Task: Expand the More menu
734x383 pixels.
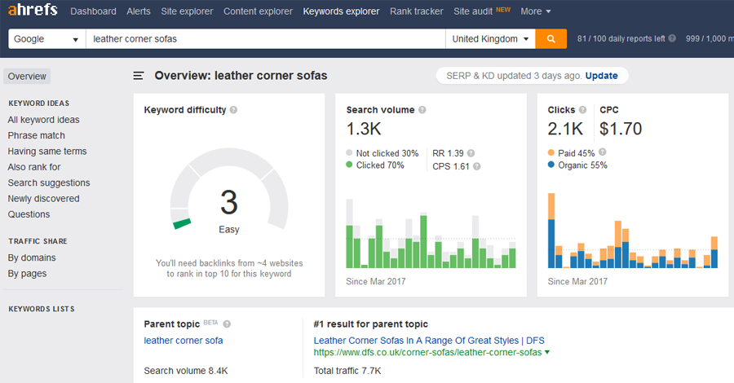Action: (536, 11)
